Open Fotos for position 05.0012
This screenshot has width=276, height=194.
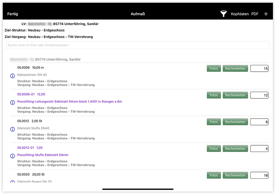(x=214, y=122)
